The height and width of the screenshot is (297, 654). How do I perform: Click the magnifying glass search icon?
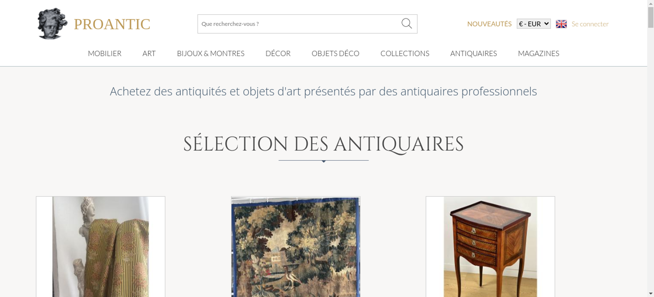pyautogui.click(x=406, y=24)
